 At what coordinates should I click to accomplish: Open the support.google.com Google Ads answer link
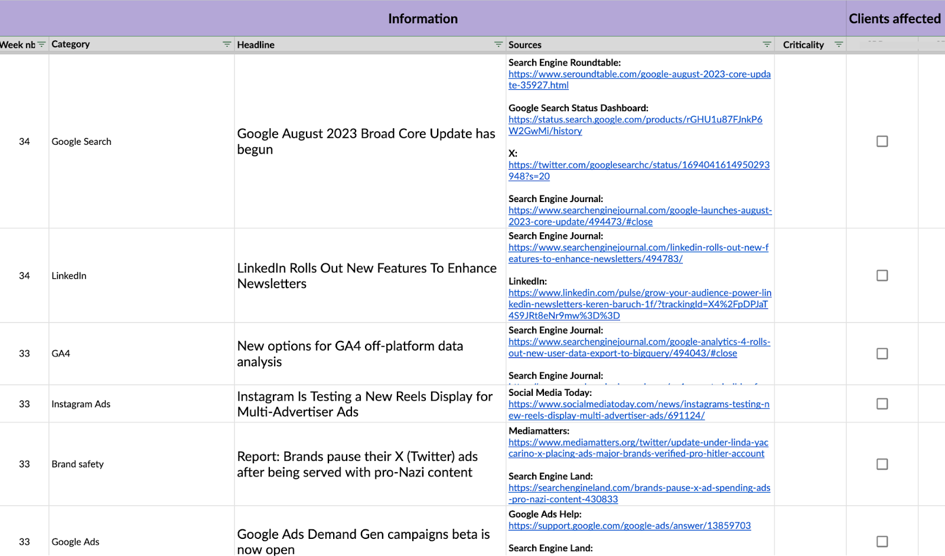629,526
